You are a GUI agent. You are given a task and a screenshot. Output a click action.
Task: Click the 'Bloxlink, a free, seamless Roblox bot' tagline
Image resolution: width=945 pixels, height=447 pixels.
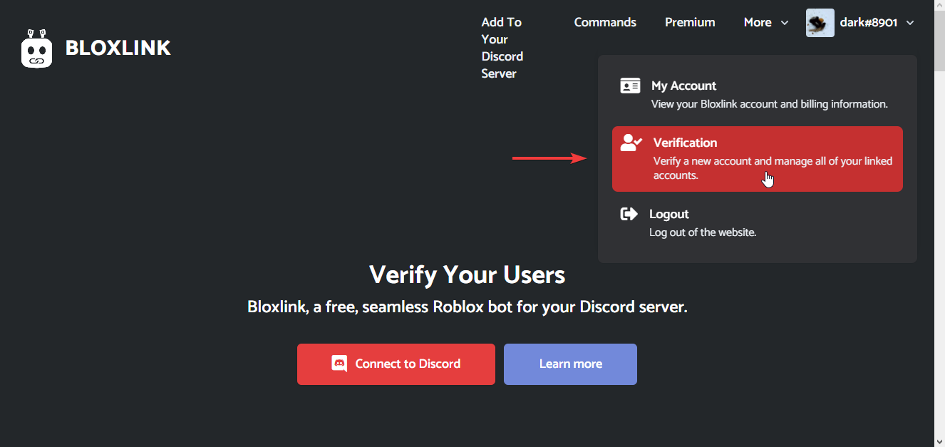click(468, 307)
